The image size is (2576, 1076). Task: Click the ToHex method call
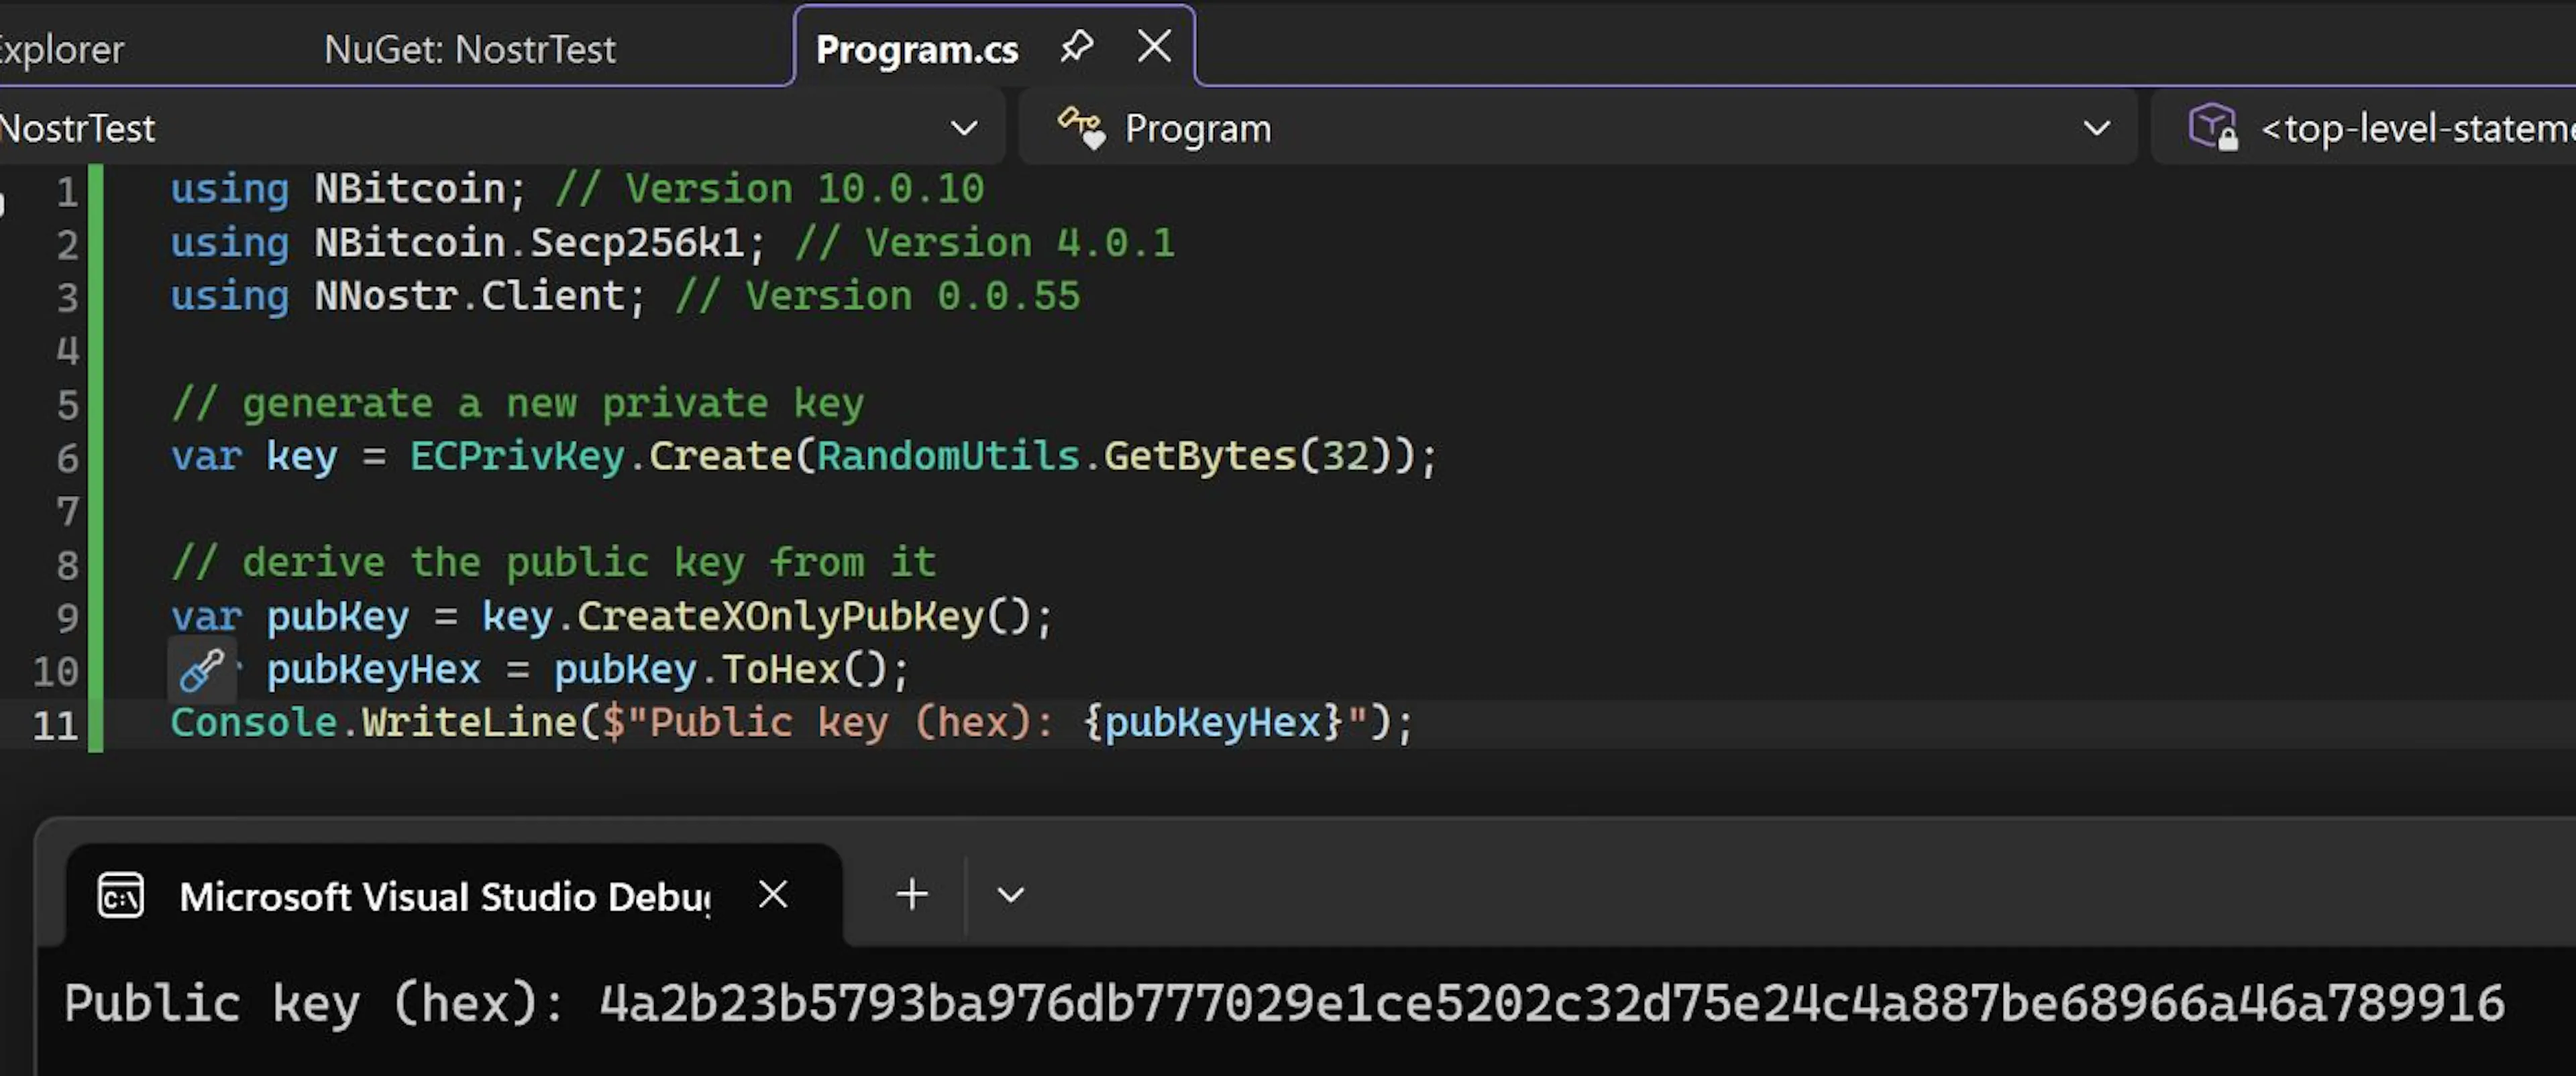point(781,669)
